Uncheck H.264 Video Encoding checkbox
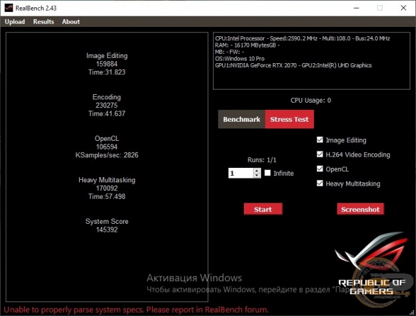 pyautogui.click(x=320, y=155)
